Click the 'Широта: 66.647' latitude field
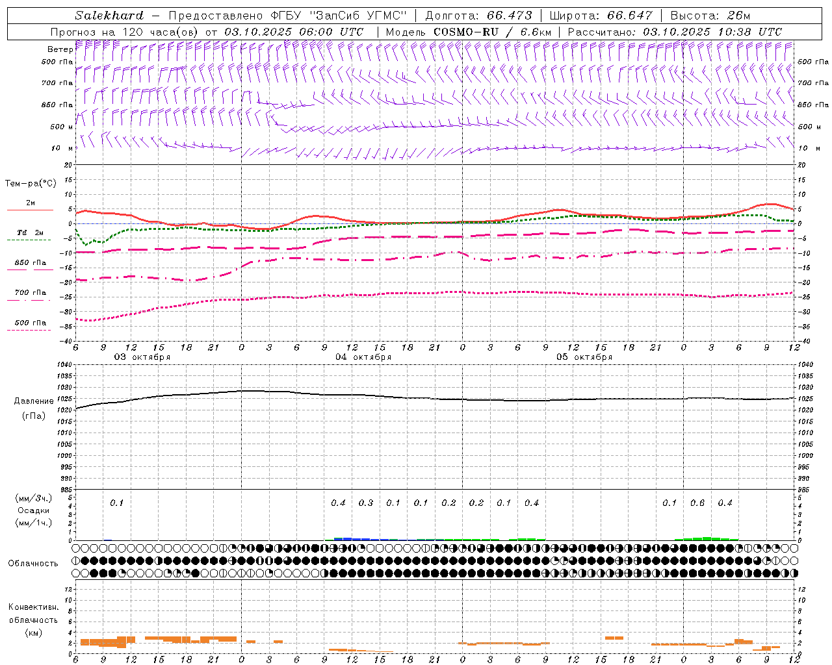This screenshot has height=665, width=832. 601,16
